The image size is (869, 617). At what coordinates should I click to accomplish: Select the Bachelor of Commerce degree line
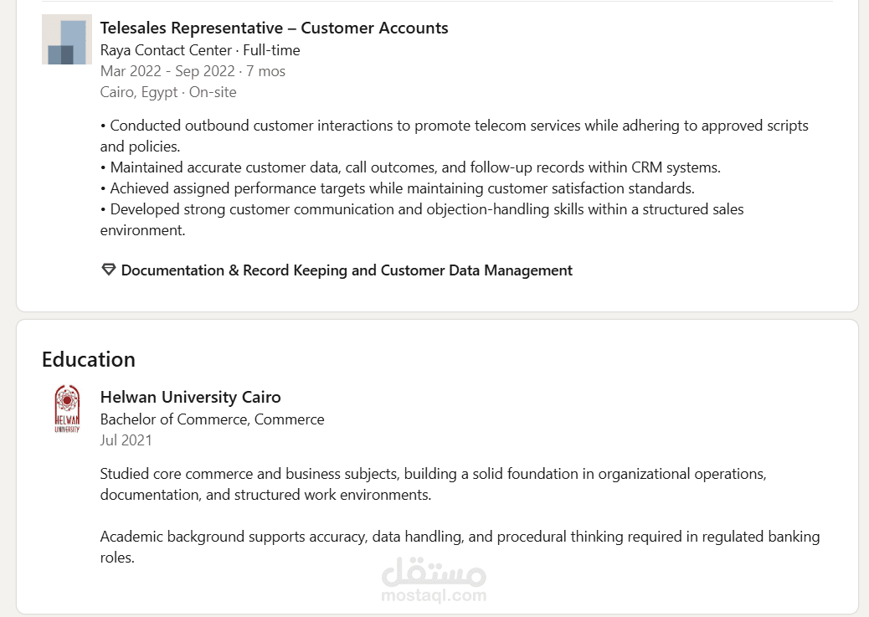pos(212,419)
